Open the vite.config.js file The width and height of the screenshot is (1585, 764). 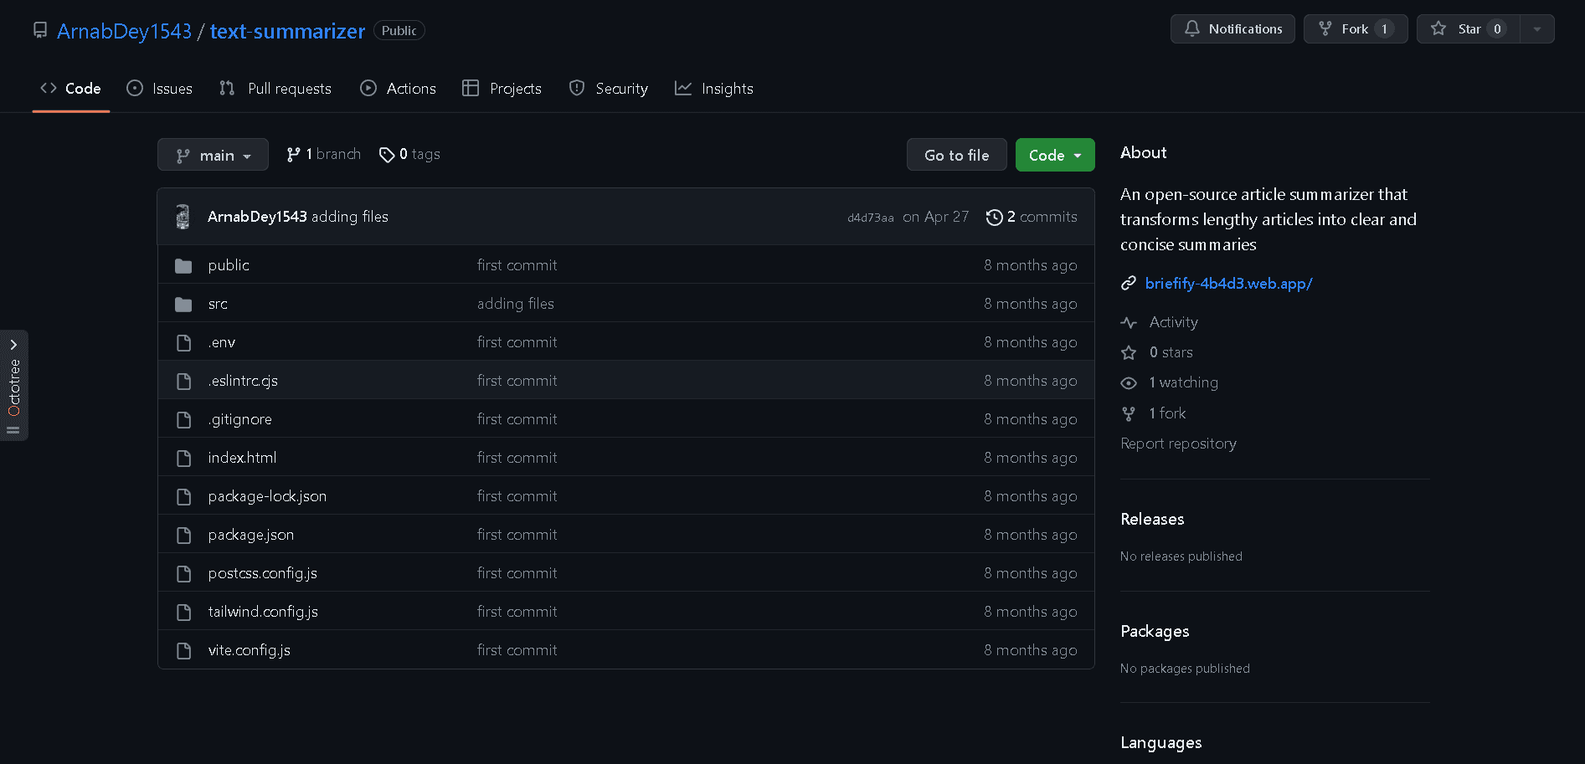[x=250, y=650]
